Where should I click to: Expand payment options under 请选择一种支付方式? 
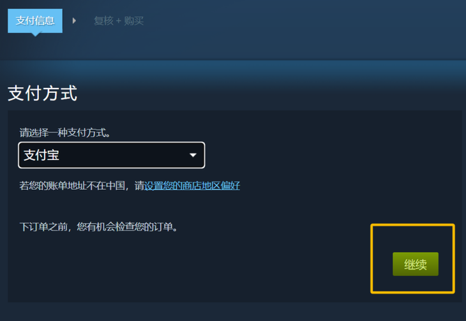[112, 155]
